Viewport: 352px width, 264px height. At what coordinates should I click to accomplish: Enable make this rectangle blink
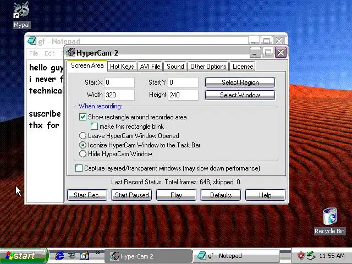pyautogui.click(x=94, y=127)
